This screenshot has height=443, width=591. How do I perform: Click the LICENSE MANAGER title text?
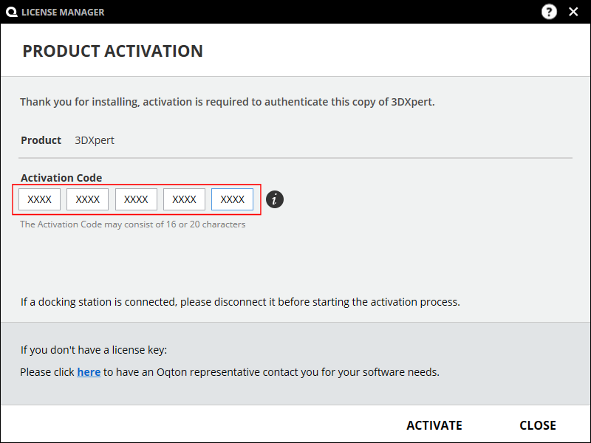click(x=64, y=12)
